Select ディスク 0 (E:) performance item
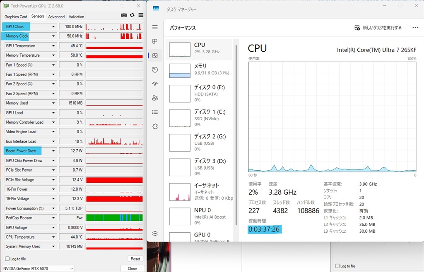The image size is (424, 272). 199,93
